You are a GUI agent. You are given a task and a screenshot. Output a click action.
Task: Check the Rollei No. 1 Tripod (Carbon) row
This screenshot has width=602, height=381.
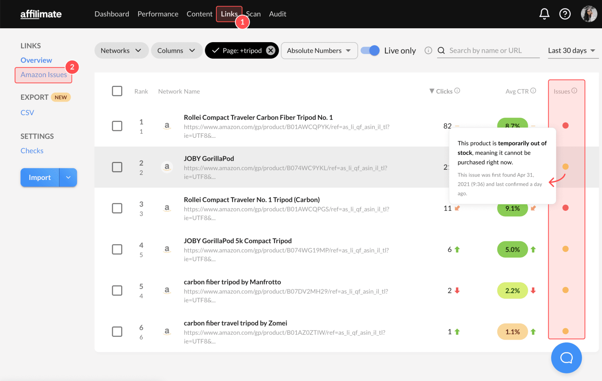[x=117, y=208]
